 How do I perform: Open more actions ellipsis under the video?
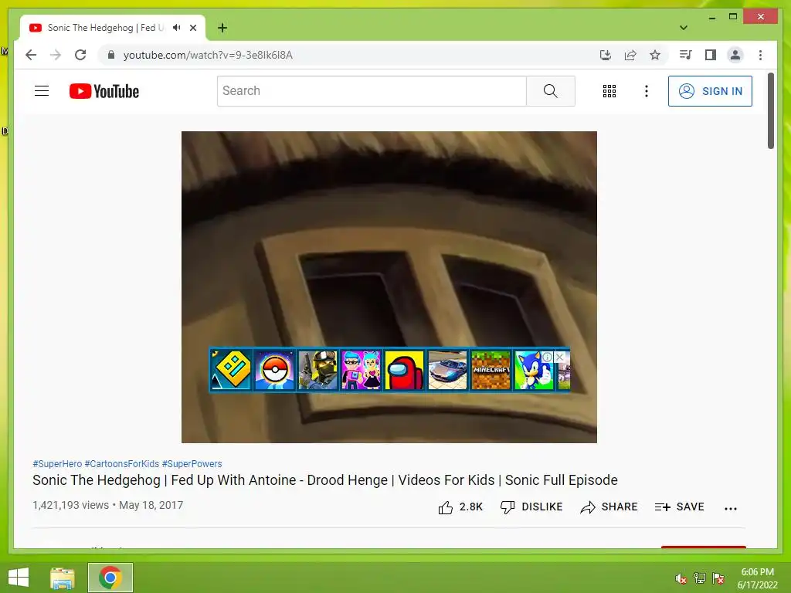(x=730, y=508)
